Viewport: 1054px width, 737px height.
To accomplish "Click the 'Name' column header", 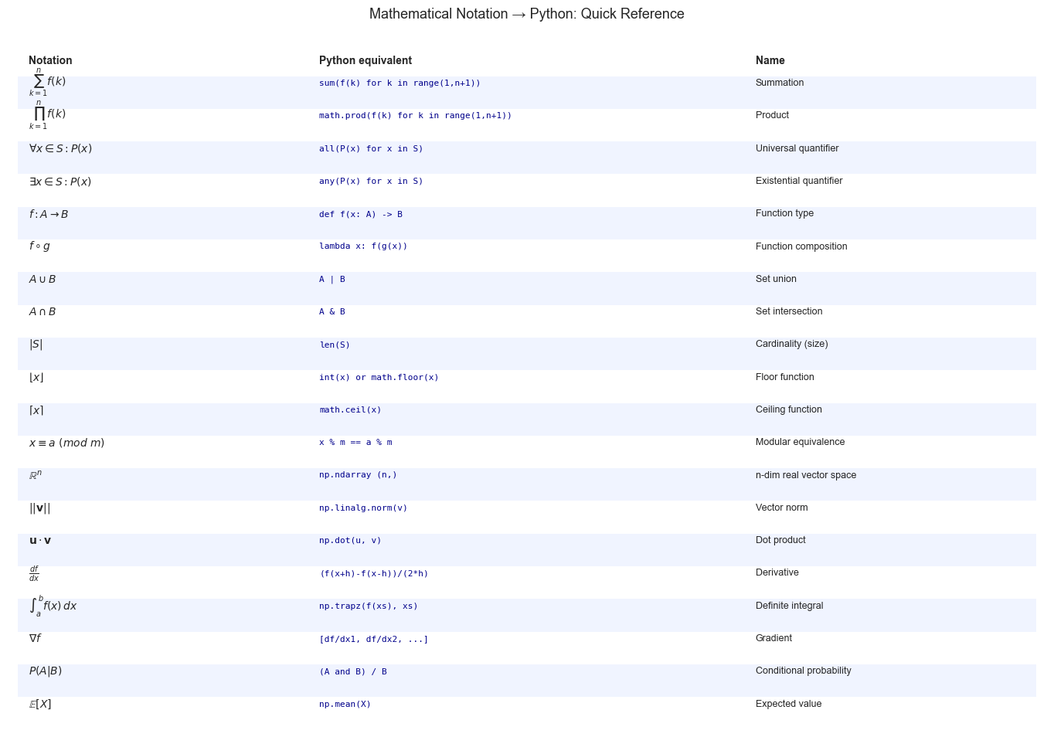I will pyautogui.click(x=770, y=60).
